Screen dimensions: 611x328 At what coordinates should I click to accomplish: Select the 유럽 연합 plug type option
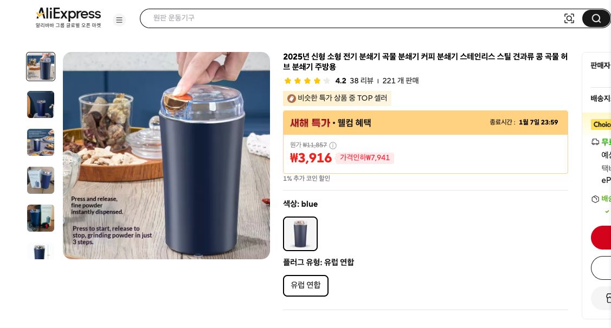click(306, 285)
